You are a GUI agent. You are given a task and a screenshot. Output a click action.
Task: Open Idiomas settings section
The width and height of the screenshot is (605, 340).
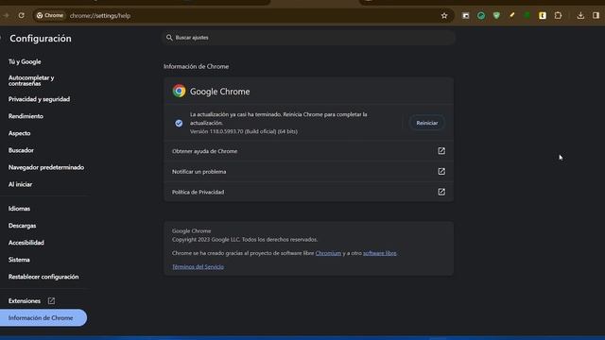19,209
